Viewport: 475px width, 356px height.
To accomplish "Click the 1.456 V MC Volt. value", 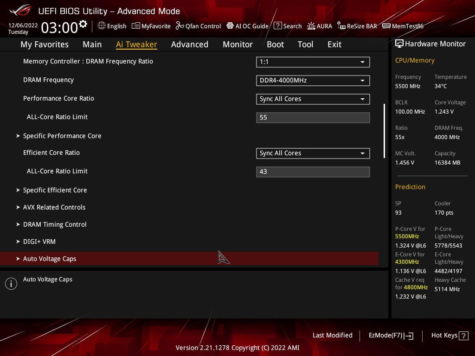I will coord(404,163).
